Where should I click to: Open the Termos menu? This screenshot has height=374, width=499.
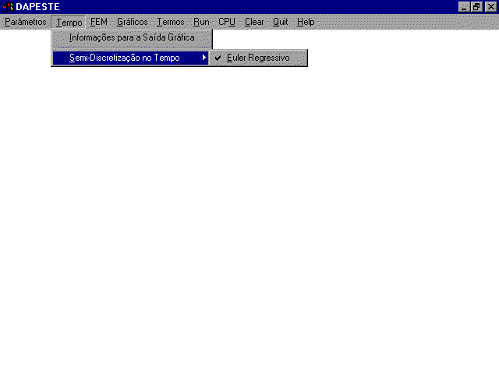[x=171, y=22]
